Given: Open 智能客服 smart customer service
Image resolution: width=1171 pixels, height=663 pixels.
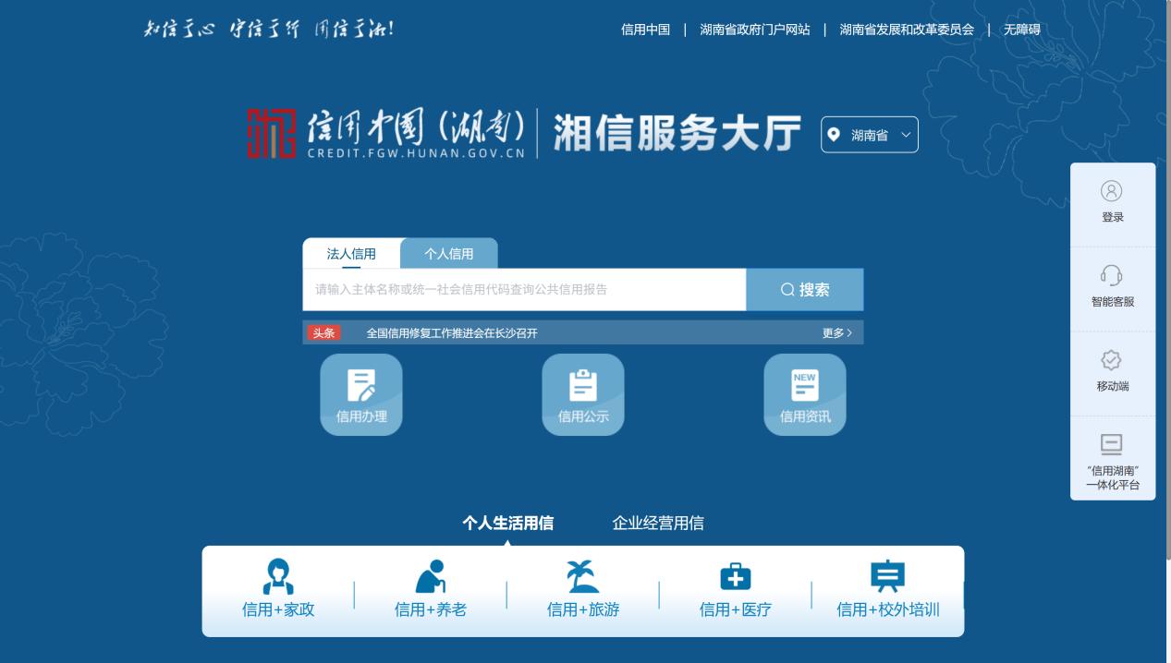Looking at the screenshot, I should [1112, 287].
